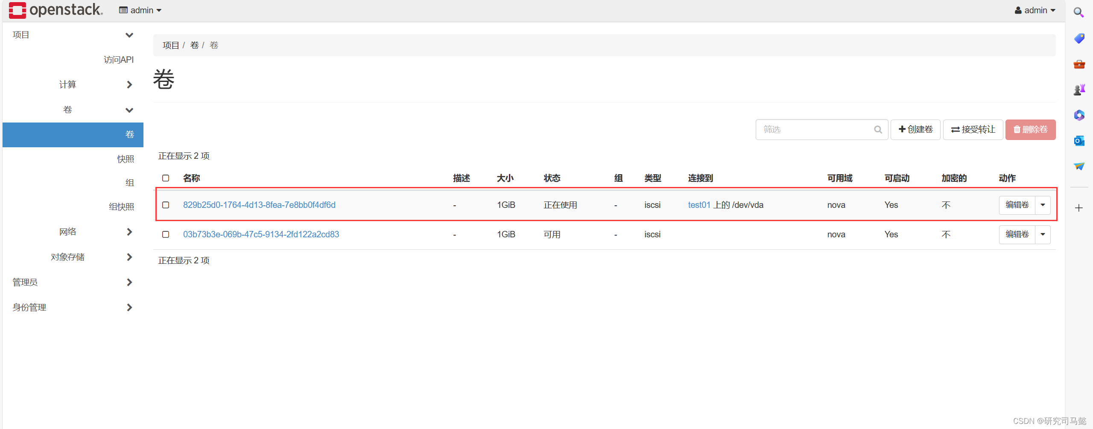Image resolution: width=1093 pixels, height=429 pixels.
Task: Click 项目 in the breadcrumb
Action: point(171,45)
